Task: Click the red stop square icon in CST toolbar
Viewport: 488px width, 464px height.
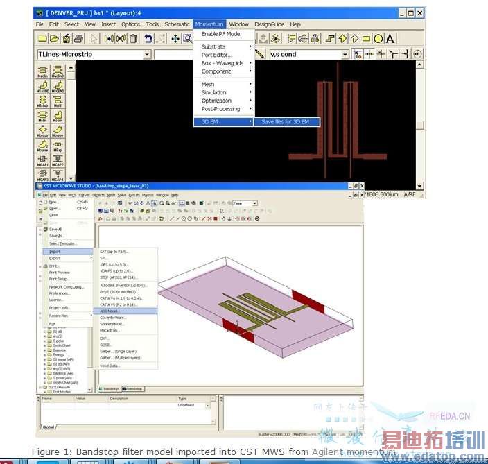Action: pos(216,219)
